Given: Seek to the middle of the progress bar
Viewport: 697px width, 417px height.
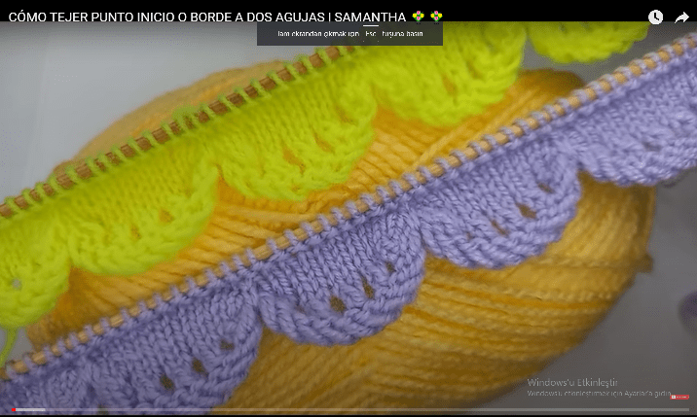Looking at the screenshot, I should (348, 409).
